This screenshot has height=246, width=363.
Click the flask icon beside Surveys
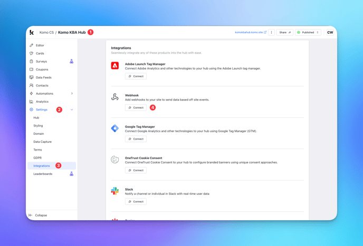point(72,62)
